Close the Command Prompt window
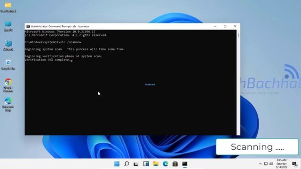The width and height of the screenshot is (301, 169). (x=235, y=26)
